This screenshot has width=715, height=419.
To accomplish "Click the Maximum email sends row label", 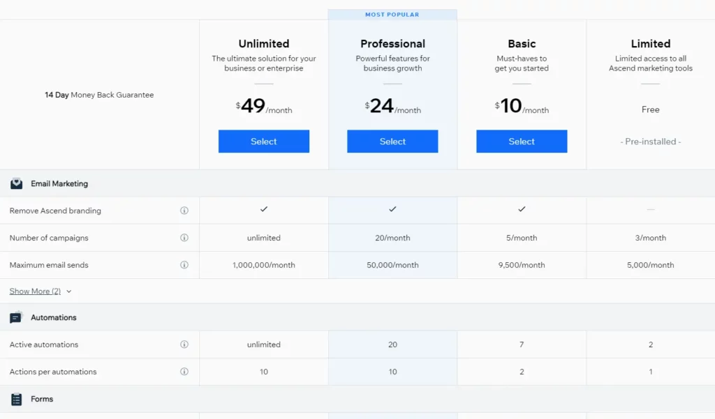I will (49, 265).
